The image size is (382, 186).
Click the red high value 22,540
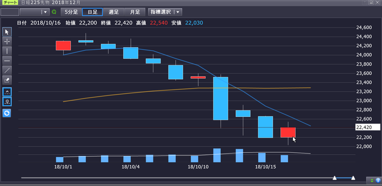point(159,23)
